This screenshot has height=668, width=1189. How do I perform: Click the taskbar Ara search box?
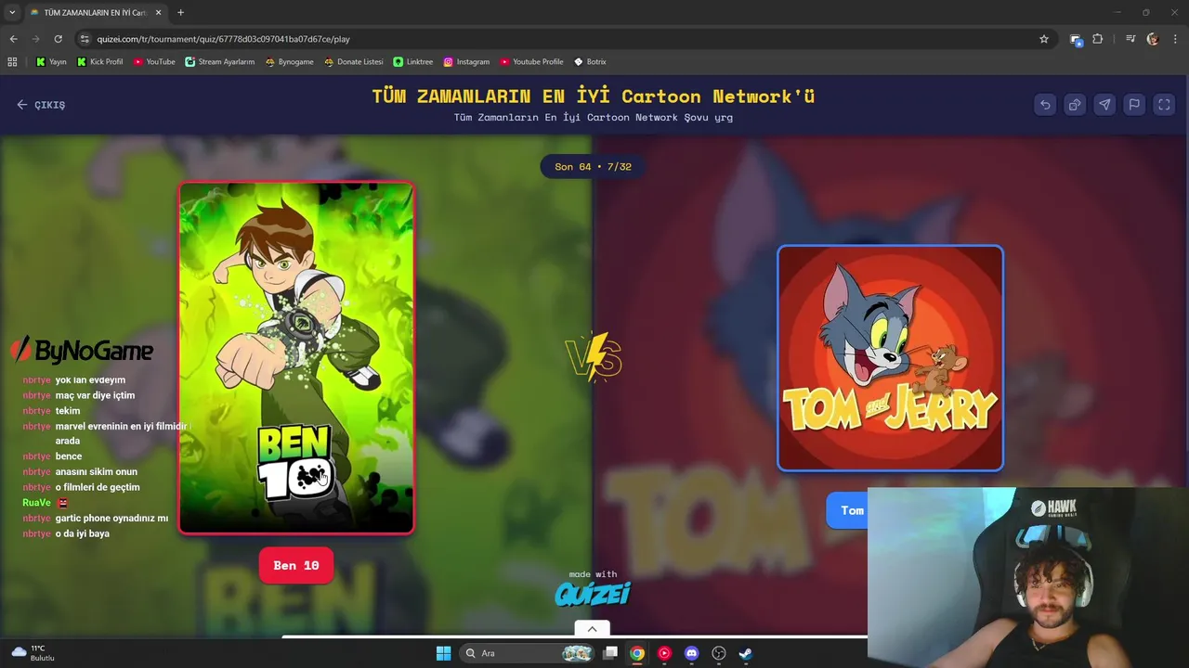point(528,653)
